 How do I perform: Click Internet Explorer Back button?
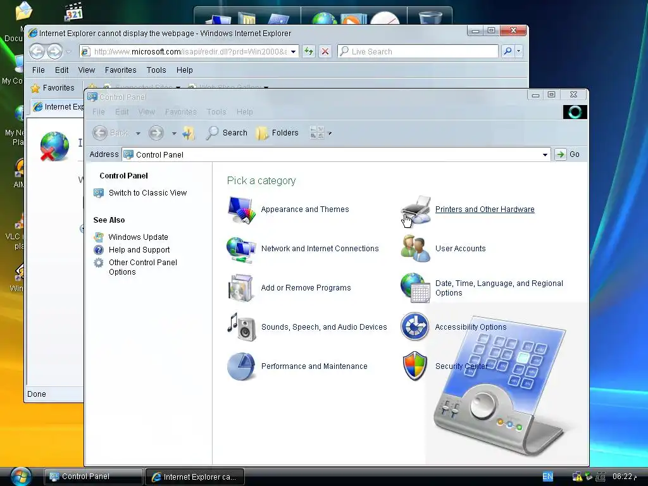coord(37,52)
